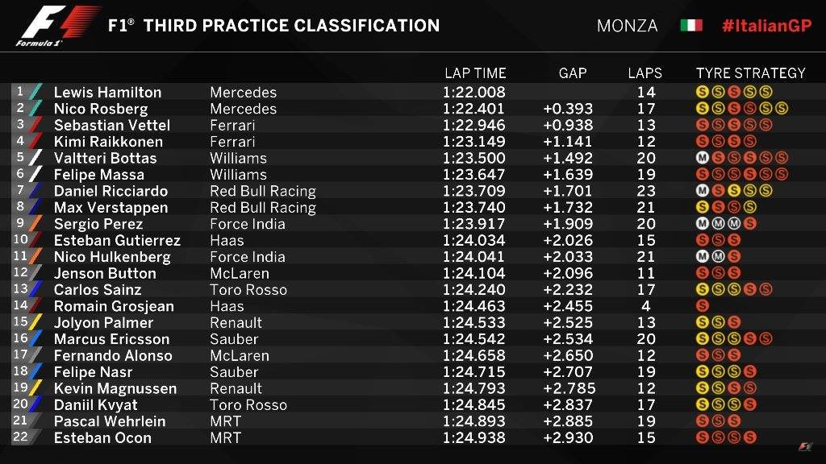Open the #ItalianGP hashtag
The width and height of the screenshot is (826, 464).
pyautogui.click(x=766, y=26)
